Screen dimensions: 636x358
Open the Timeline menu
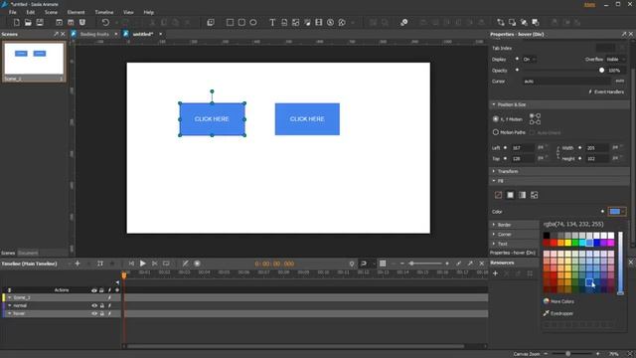(104, 12)
